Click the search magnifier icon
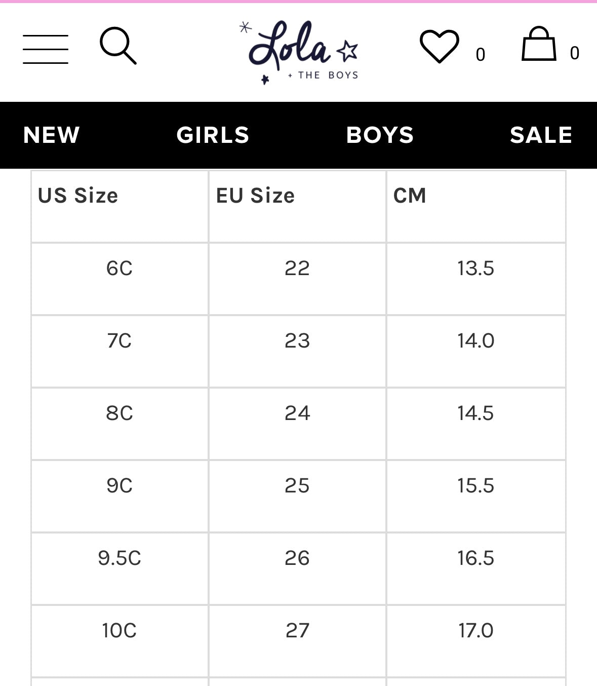597x686 pixels. coord(118,46)
